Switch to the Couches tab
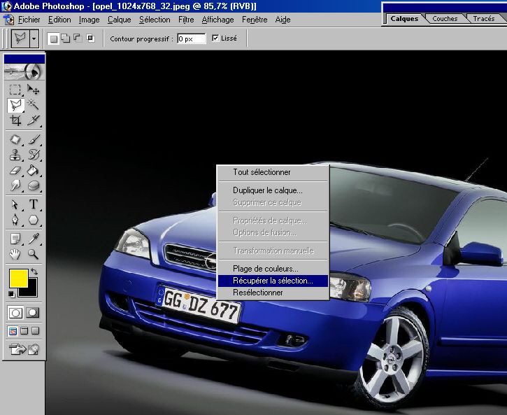Screen dimensions: 507x415 (445, 19)
